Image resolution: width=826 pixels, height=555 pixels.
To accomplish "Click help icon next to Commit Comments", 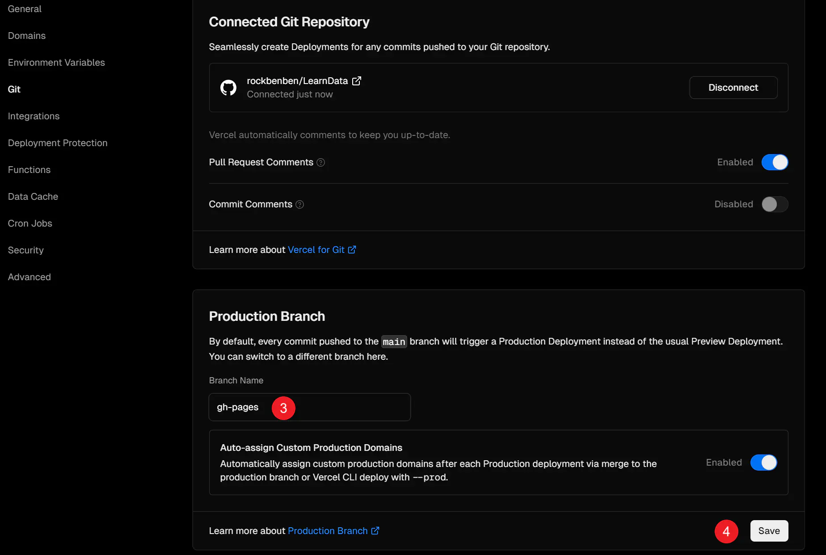I will tap(300, 204).
